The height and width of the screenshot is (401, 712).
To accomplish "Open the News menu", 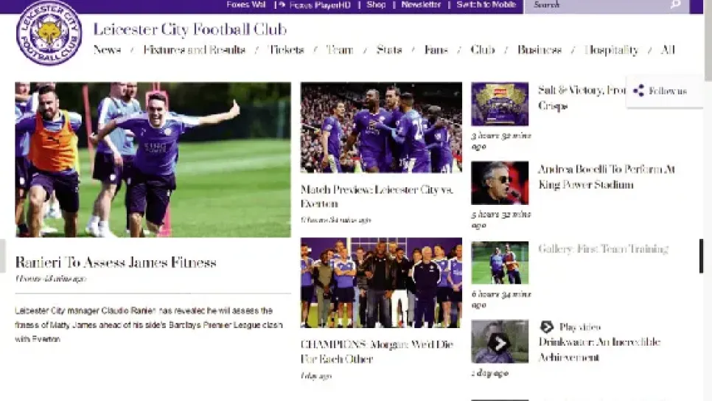I will coord(107,50).
